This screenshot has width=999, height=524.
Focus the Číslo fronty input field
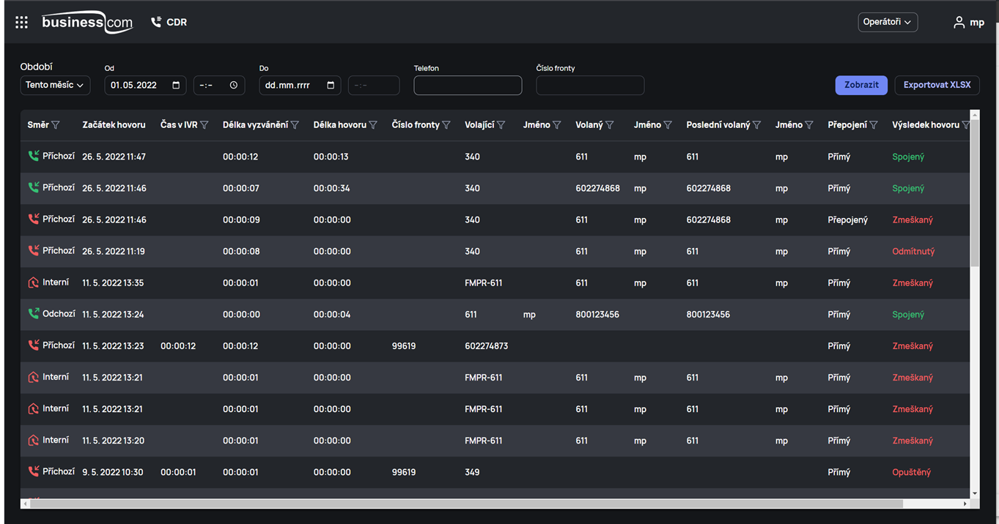coord(590,86)
